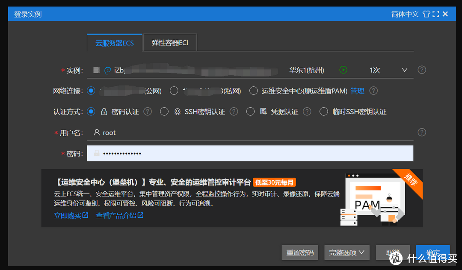The height and width of the screenshot is (270, 462).
Task: Switch authentication to 临时SSH密钥认证
Action: pyautogui.click(x=324, y=111)
